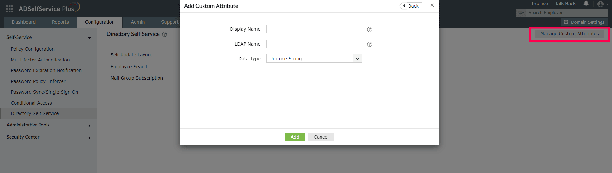Open the Data Type dropdown

pos(358,59)
